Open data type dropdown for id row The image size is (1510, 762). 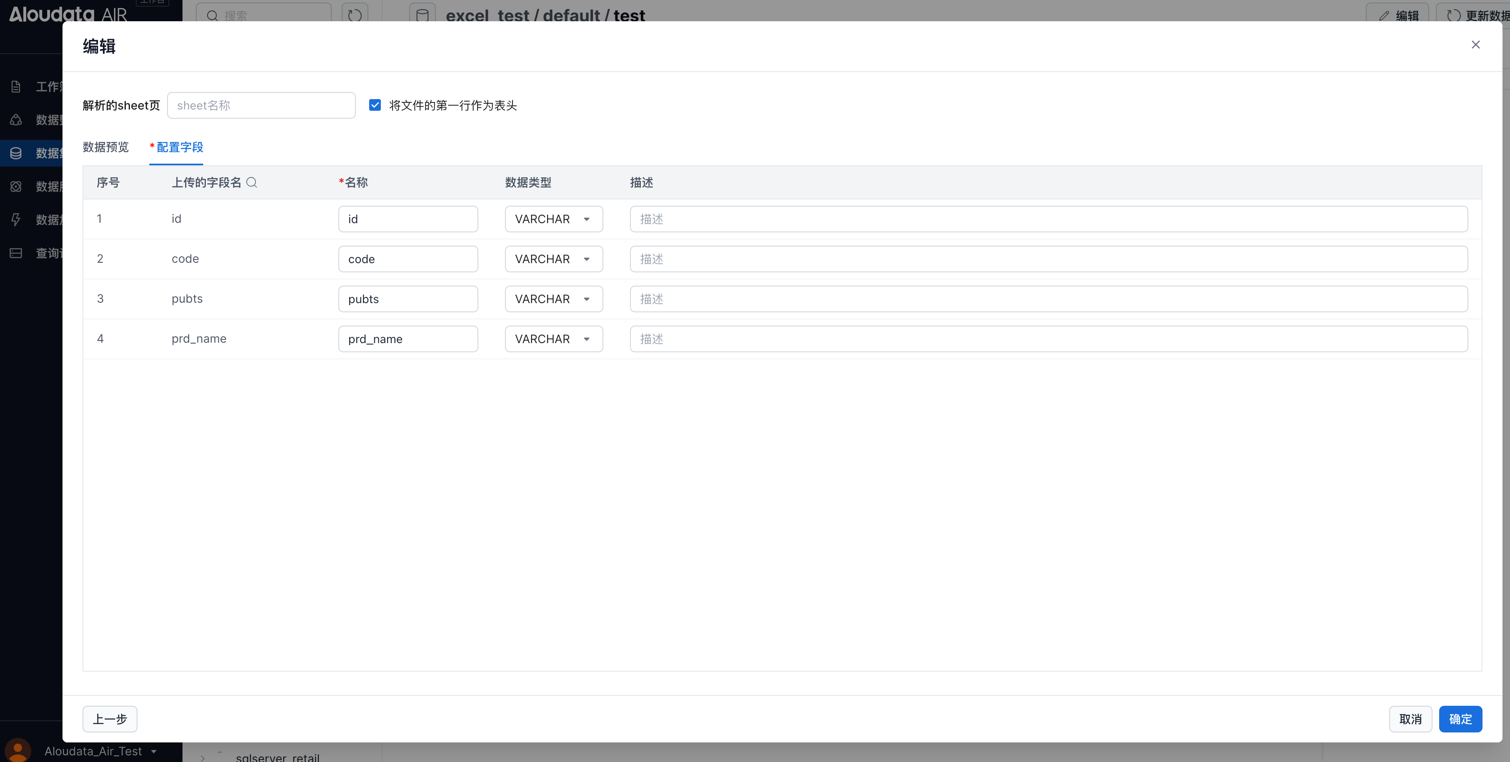(x=553, y=219)
